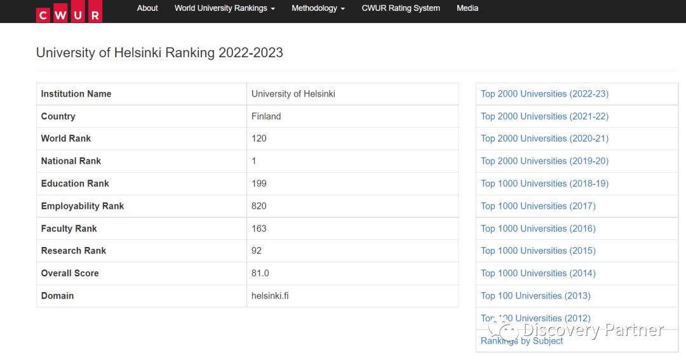Viewport: 686px width, 362px height.
Task: Open Top 100 Universities (2013) link
Action: click(535, 296)
